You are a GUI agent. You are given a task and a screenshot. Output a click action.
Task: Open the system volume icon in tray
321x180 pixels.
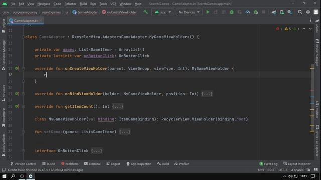(x=290, y=176)
